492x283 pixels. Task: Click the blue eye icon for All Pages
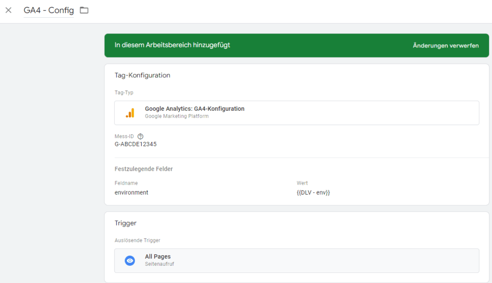[130, 260]
